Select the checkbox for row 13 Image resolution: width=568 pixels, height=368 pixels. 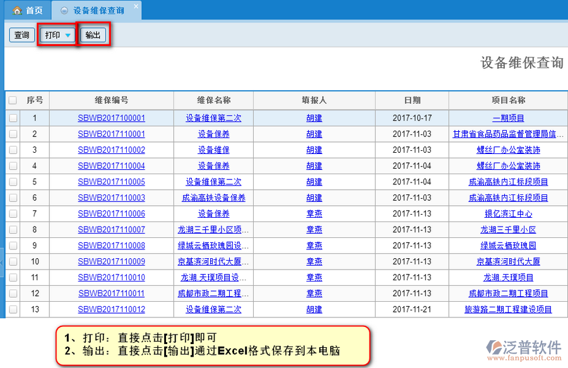tap(13, 309)
